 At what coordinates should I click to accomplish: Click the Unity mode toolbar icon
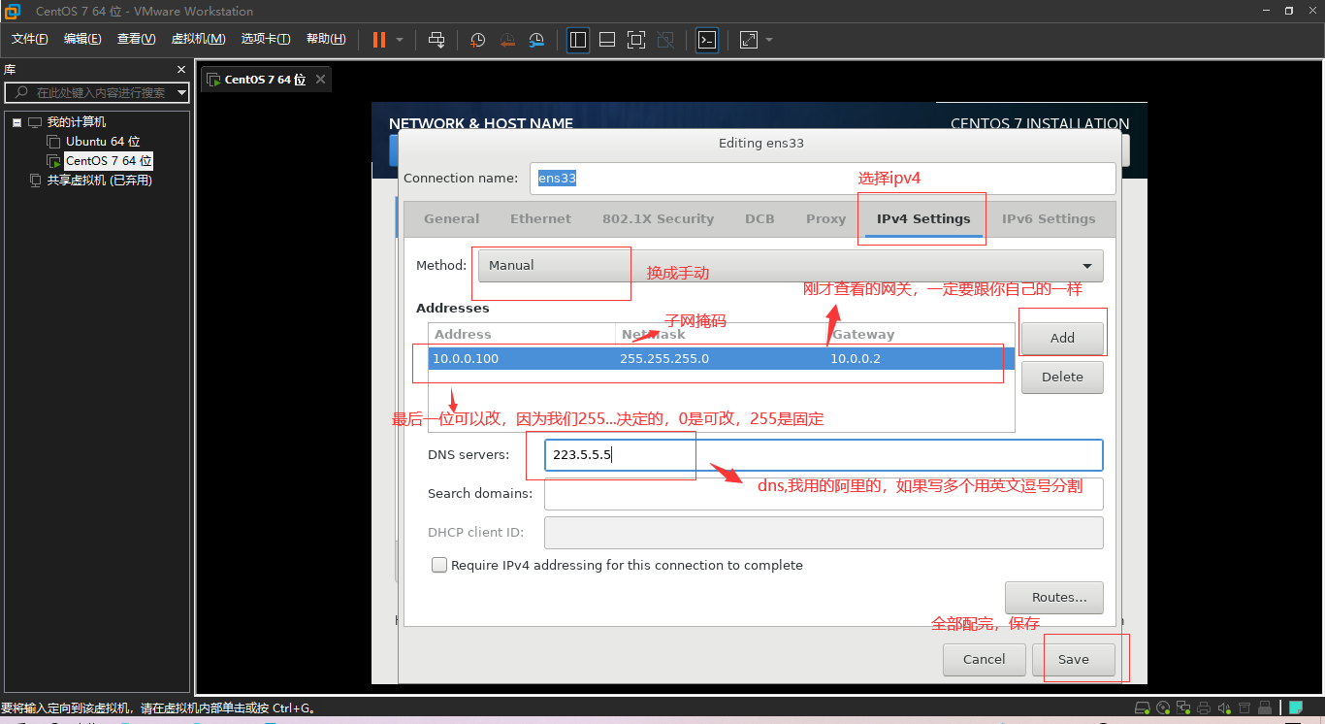(x=665, y=40)
